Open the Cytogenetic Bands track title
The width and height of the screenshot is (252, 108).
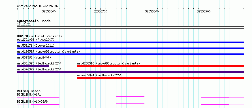click(34, 21)
